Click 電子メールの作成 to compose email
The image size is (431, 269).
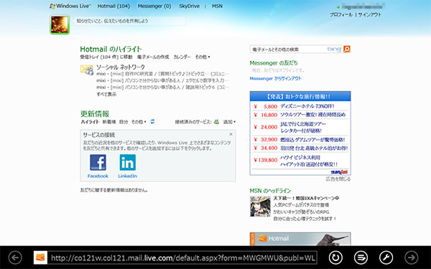153,57
